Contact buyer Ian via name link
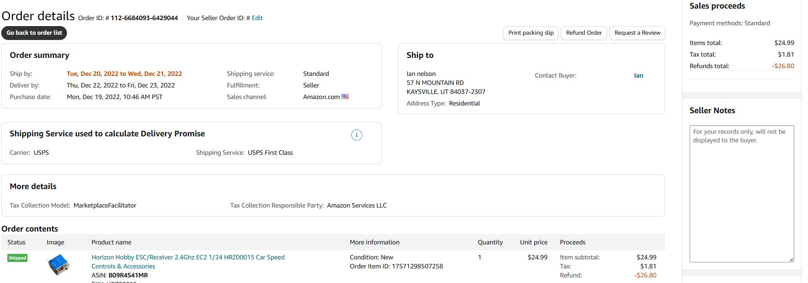This screenshot has height=283, width=808. tap(638, 75)
